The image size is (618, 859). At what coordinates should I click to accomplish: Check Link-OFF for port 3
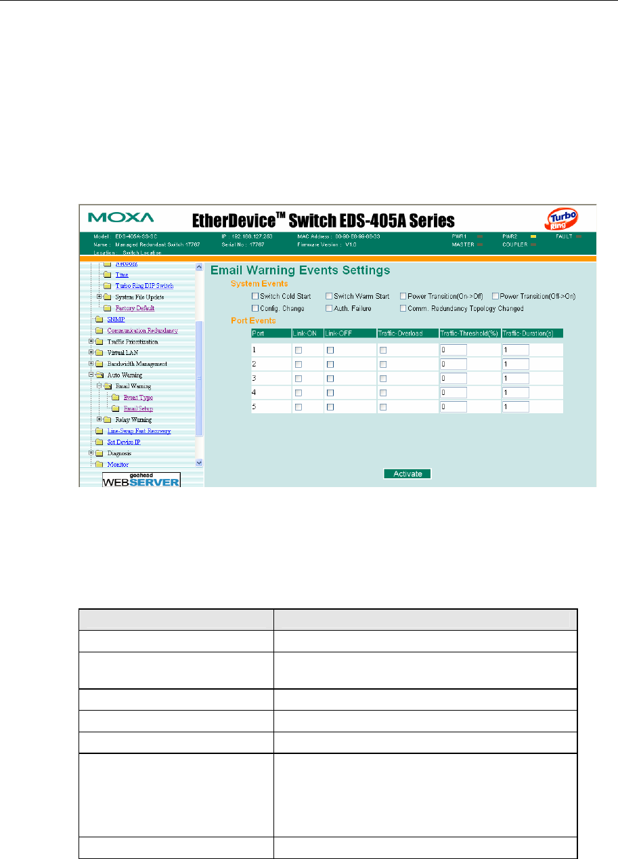(330, 379)
